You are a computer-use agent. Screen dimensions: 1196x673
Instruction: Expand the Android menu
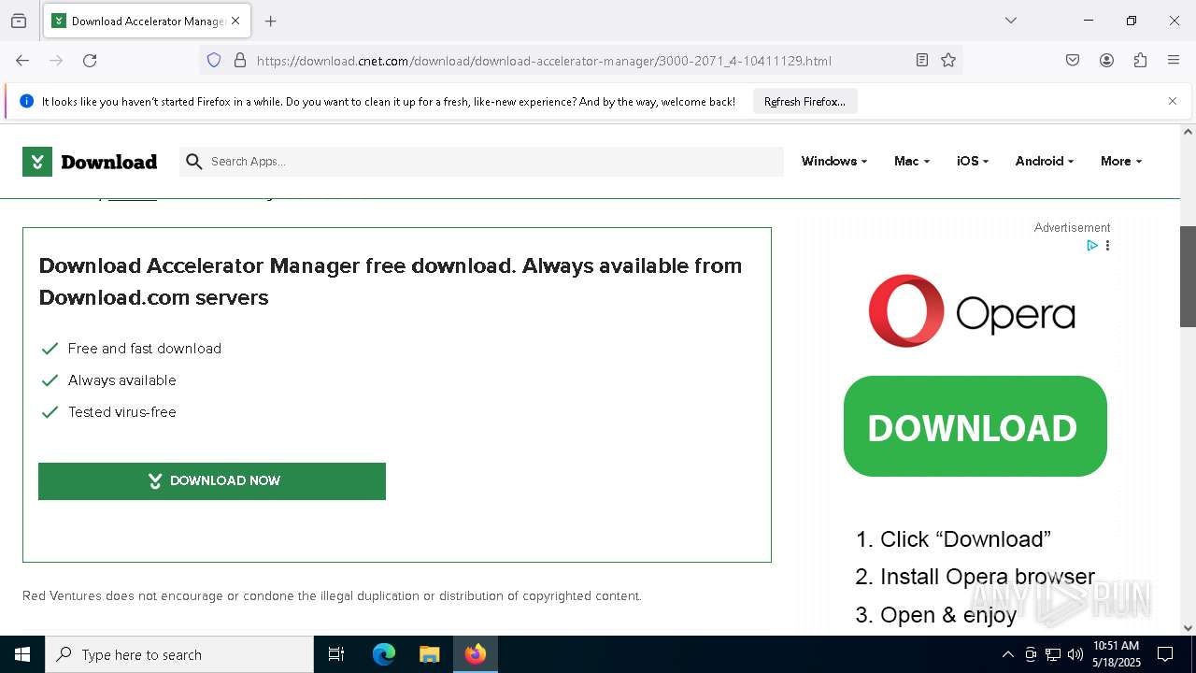tap(1045, 161)
